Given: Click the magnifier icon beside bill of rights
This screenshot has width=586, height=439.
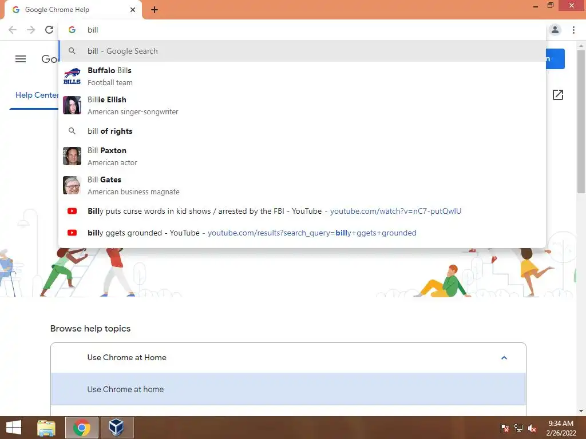Looking at the screenshot, I should pyautogui.click(x=72, y=131).
